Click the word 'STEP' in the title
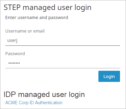This screenshot has height=109, width=126. click(12, 8)
